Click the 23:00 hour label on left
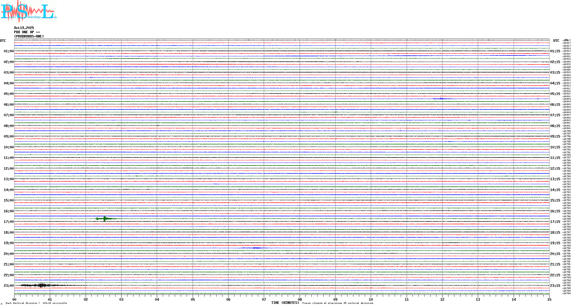 pos(9,286)
